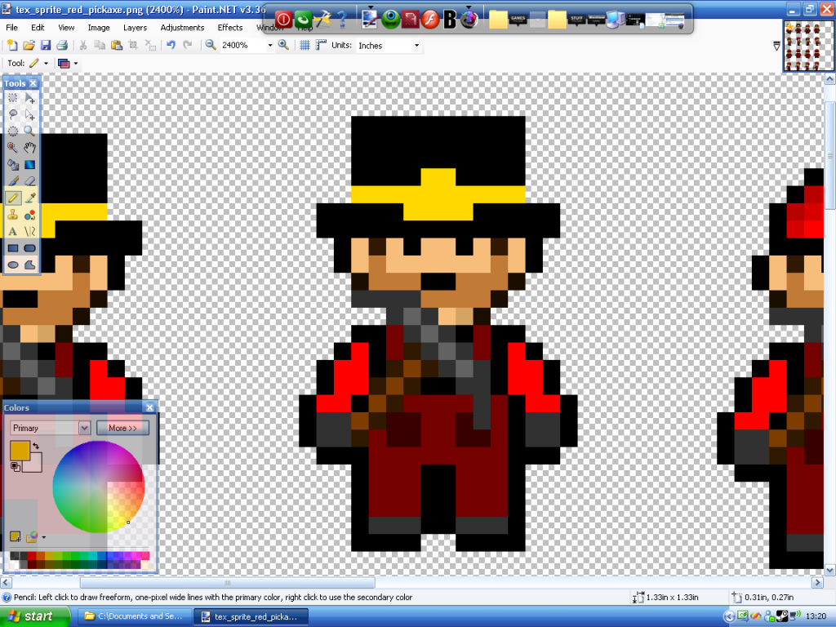The image size is (836, 627).
Task: Swap primary and secondary colors
Action: click(36, 446)
